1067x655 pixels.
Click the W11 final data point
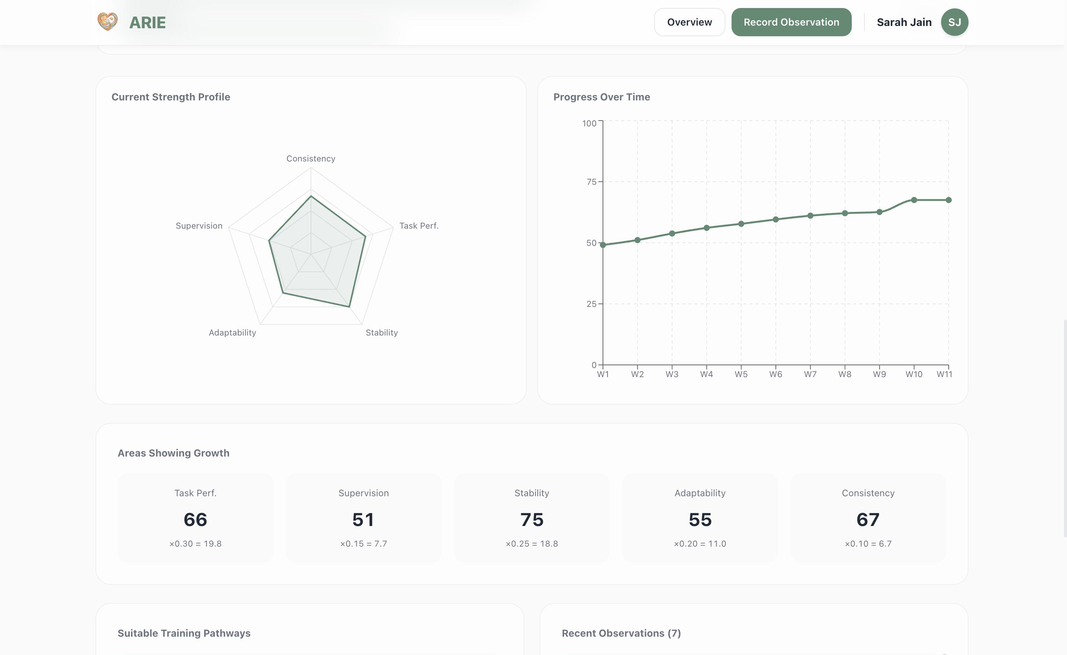pyautogui.click(x=948, y=200)
